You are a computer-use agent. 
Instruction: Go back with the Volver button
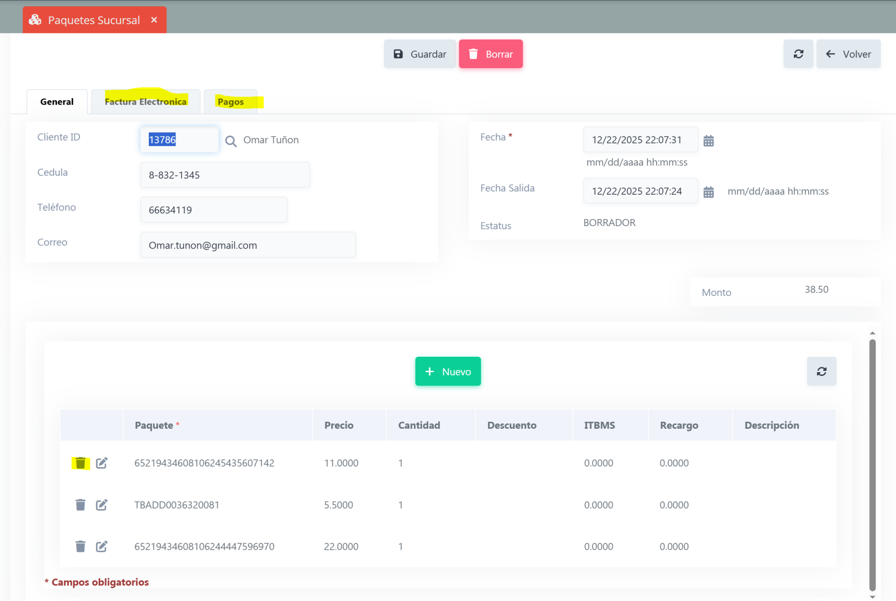tap(848, 54)
